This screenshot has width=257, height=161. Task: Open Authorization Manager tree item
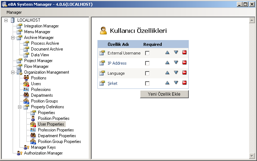coord(43,153)
